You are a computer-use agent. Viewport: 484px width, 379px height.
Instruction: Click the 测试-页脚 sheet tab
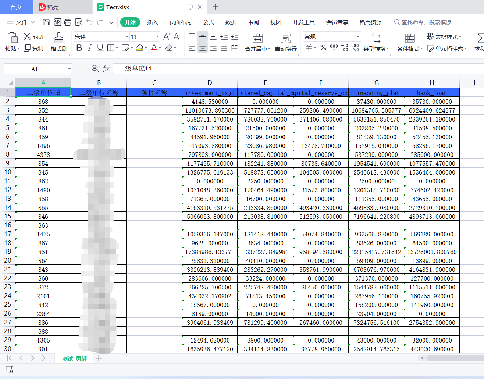(74, 358)
